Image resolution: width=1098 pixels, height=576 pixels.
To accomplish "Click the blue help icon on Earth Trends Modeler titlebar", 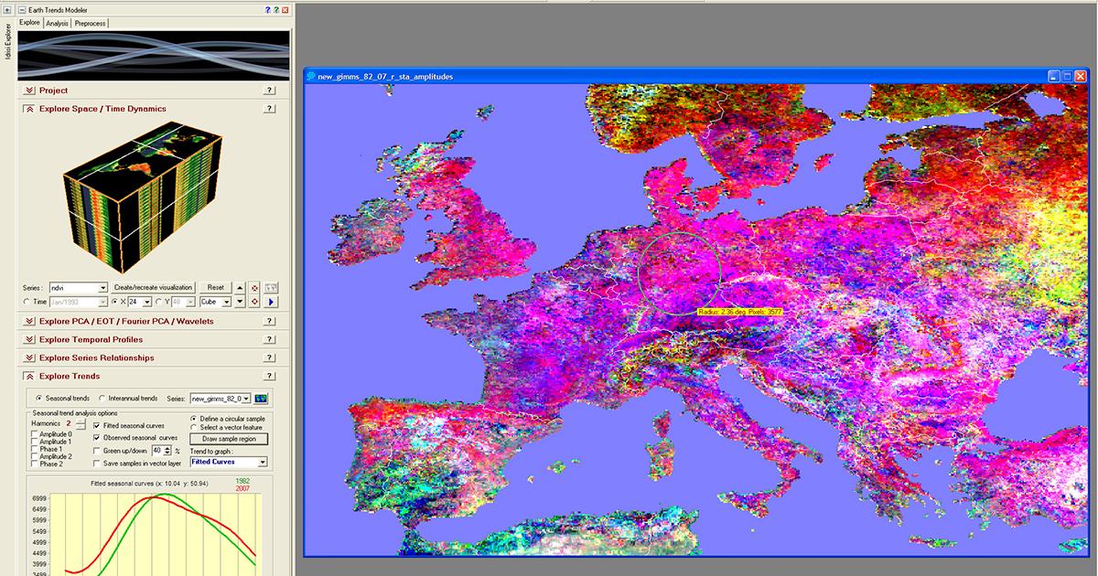I will 267,10.
